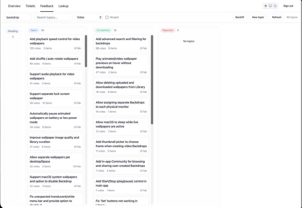Sign out of the account
Screen dimensions: 302x208
pos(288,6)
